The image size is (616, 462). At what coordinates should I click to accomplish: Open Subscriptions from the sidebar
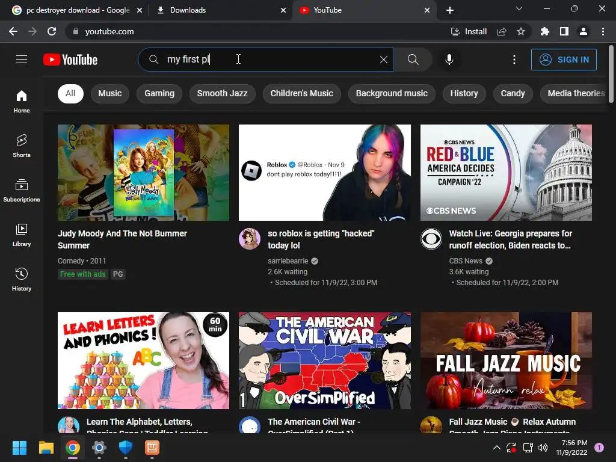click(22, 190)
